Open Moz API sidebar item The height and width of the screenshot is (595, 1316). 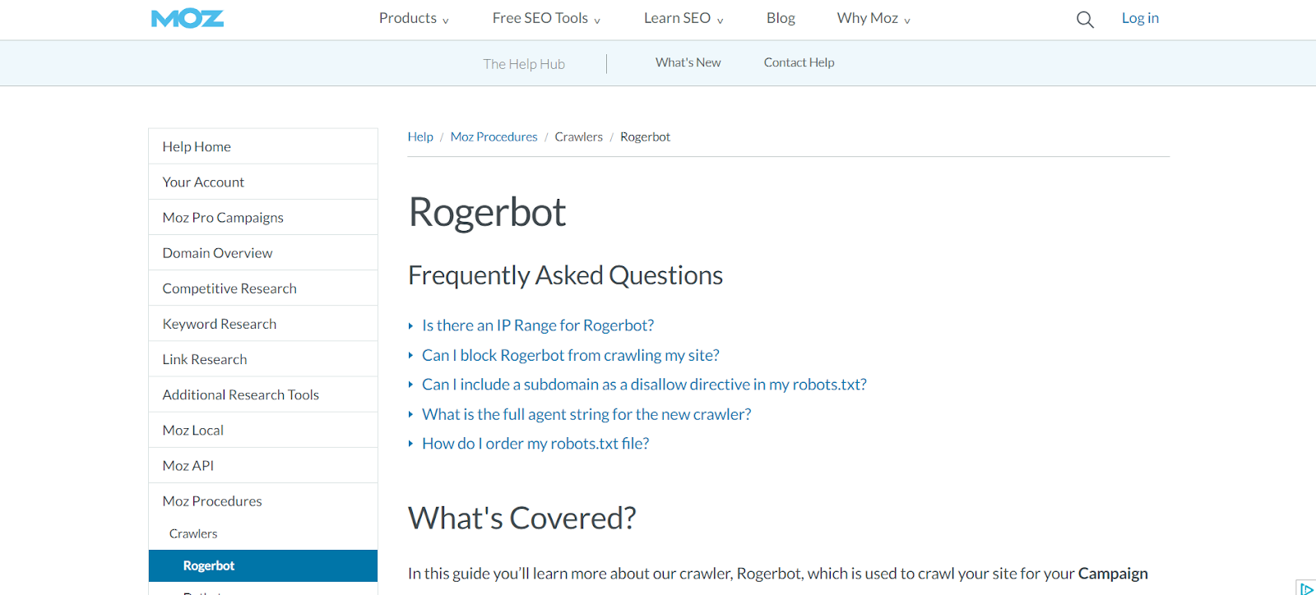[263, 464]
